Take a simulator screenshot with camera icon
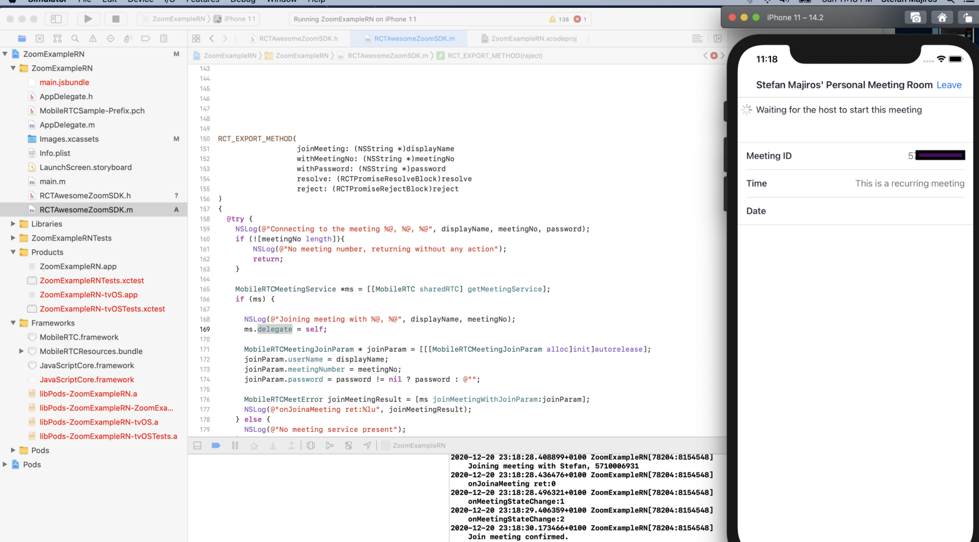The image size is (979, 542). [915, 18]
